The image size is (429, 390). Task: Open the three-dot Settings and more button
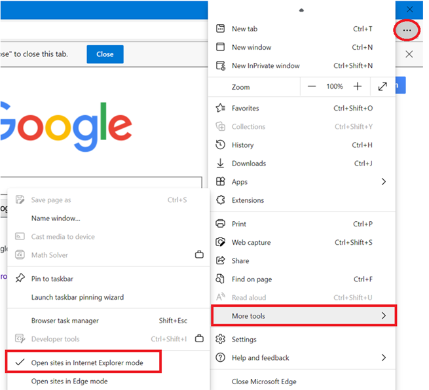[407, 30]
